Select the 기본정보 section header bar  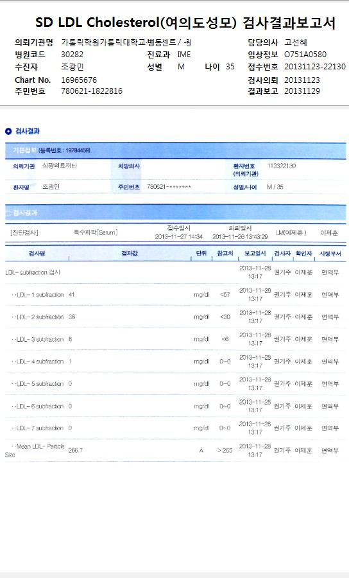click(x=176, y=150)
